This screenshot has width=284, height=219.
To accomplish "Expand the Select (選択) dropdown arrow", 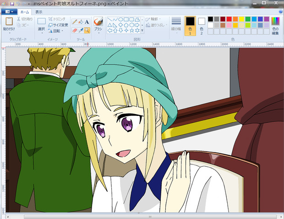I will tap(42, 33).
